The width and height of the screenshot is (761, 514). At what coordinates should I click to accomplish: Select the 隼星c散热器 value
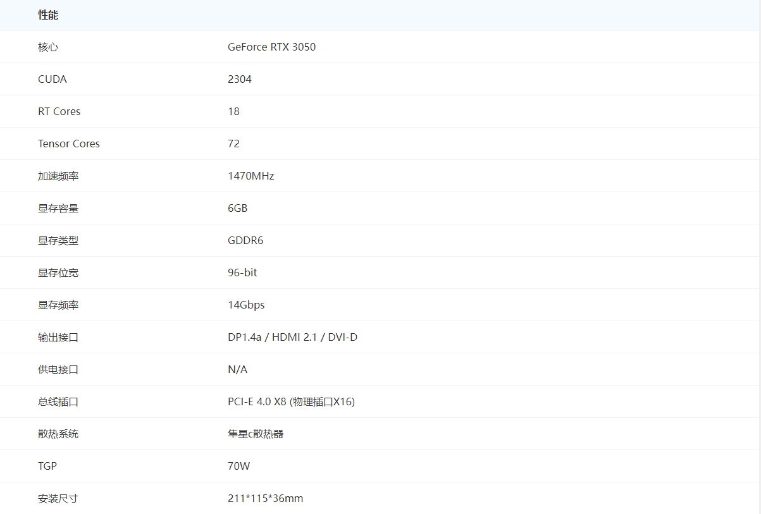[x=256, y=434]
